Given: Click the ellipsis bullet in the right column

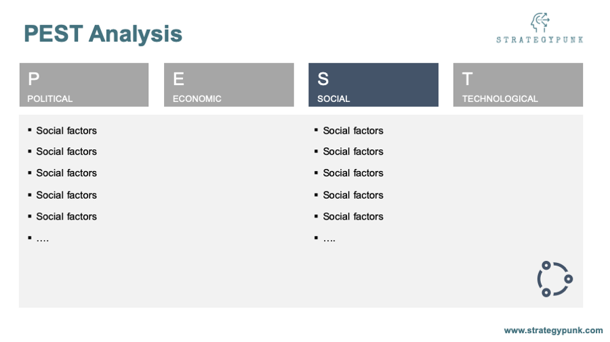Looking at the screenshot, I should coord(329,240).
